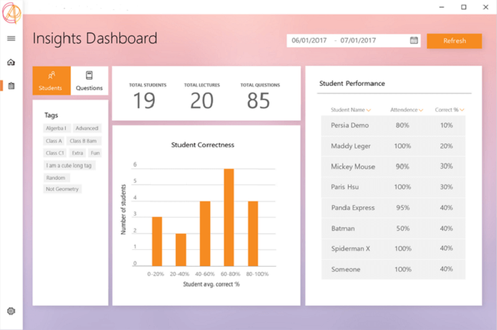The width and height of the screenshot is (497, 330).
Task: Open the hamburger navigation menu
Action: pyautogui.click(x=11, y=39)
